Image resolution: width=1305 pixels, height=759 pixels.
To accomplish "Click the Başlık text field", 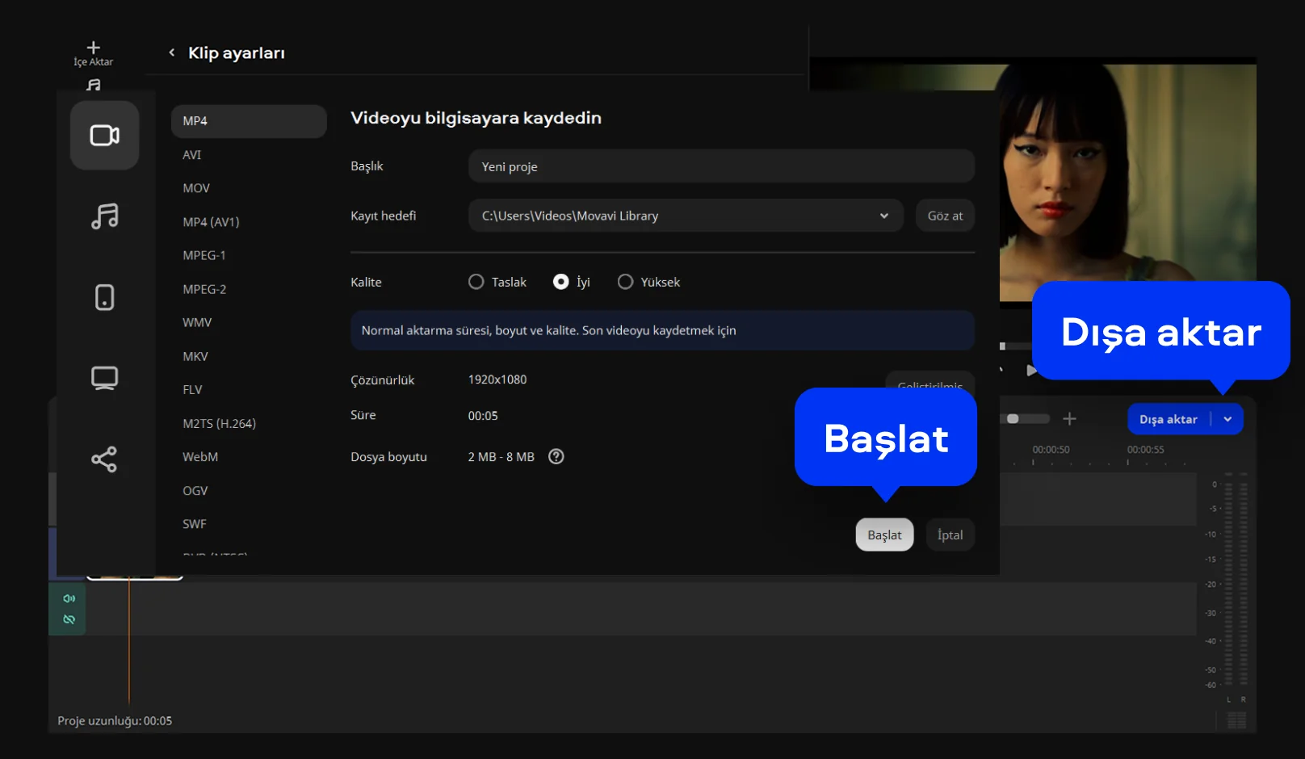I will (x=720, y=166).
